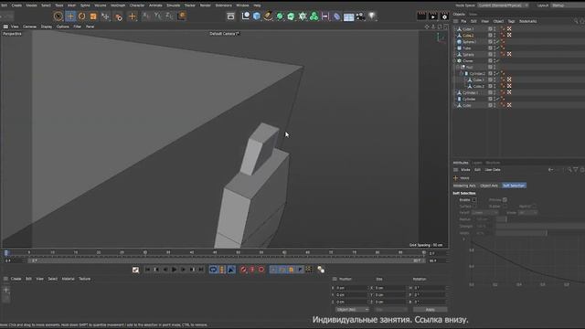585x329 pixels.
Task: Toggle layer box of Null object
Action: [490, 67]
